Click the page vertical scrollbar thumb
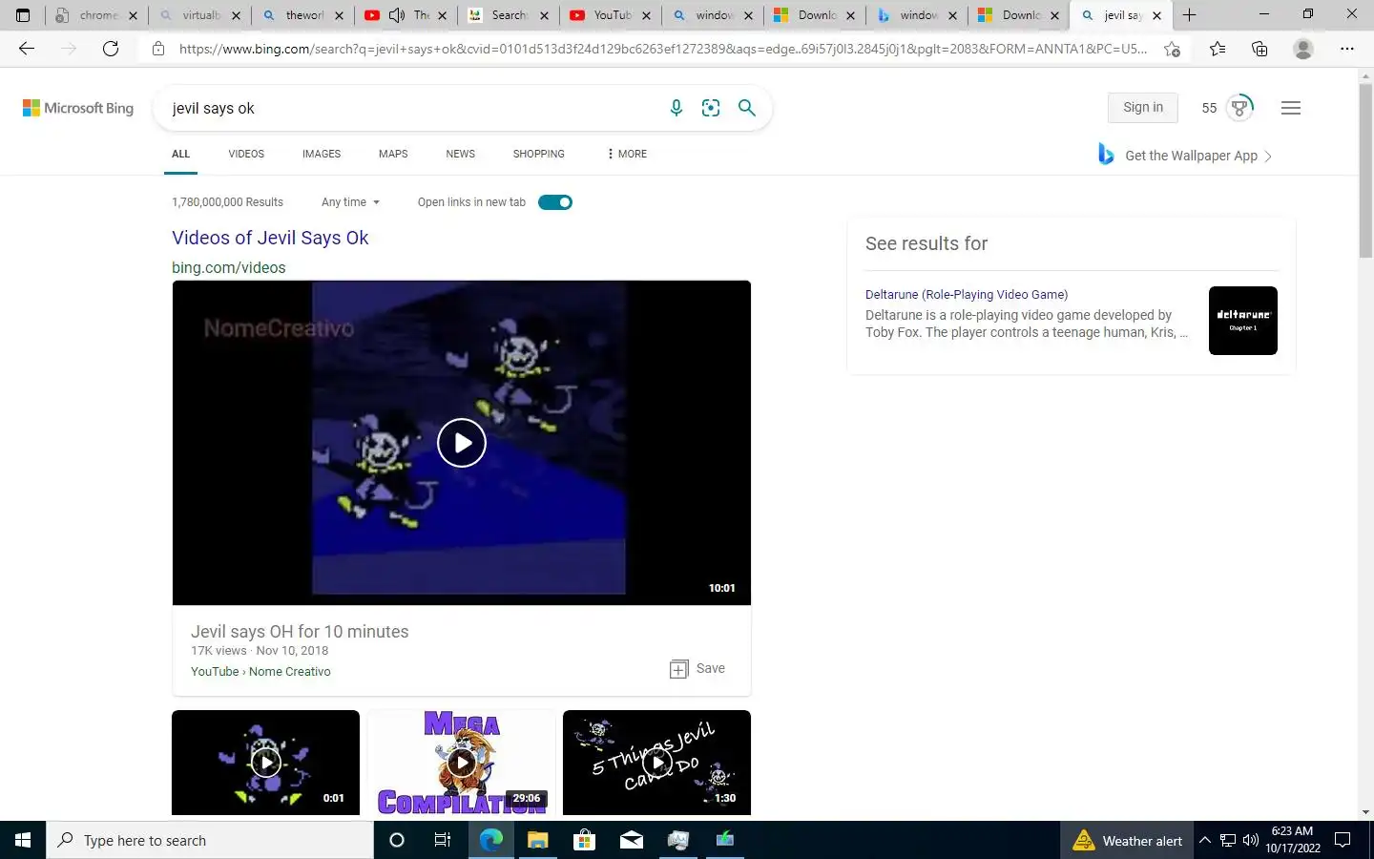This screenshot has width=1374, height=859. 1365,172
